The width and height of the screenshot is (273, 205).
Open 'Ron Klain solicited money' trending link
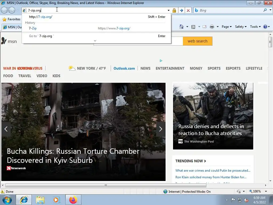(211, 177)
